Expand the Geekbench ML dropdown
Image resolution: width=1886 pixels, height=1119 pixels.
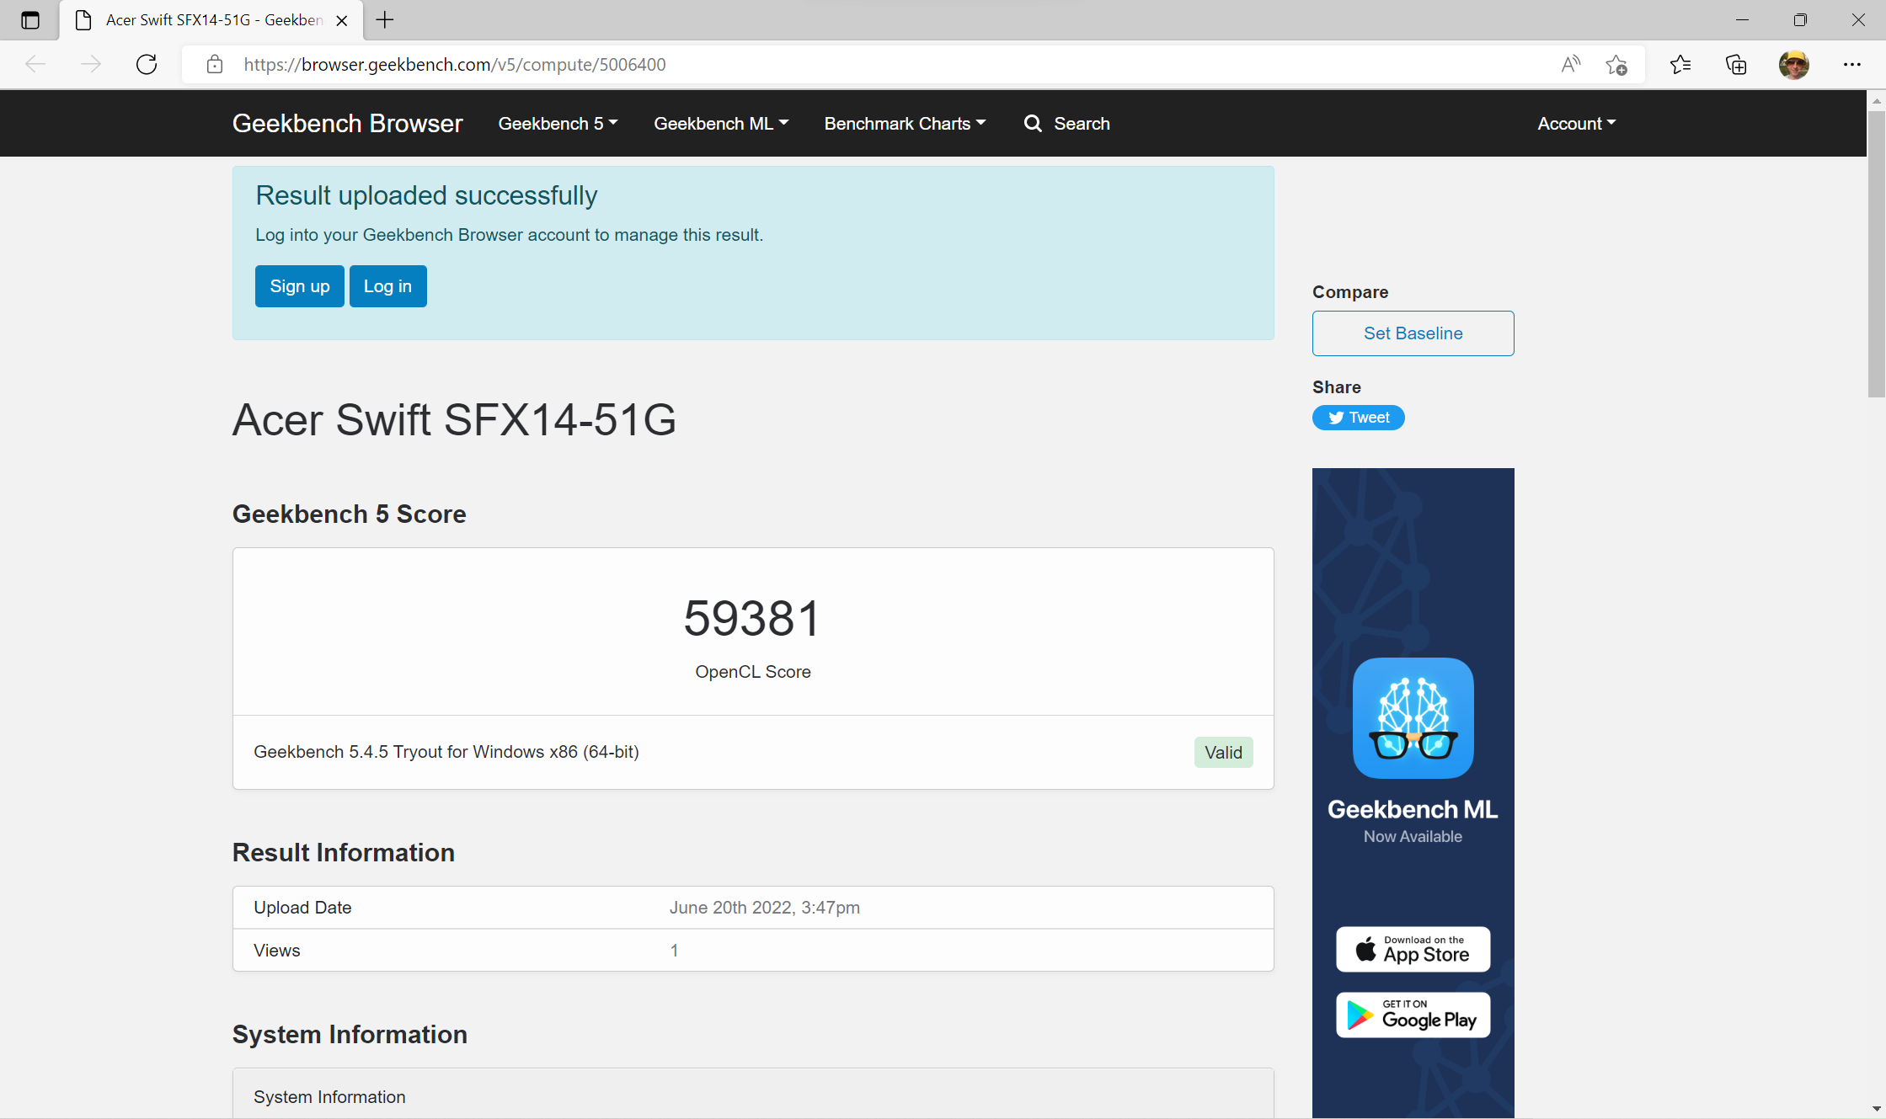point(719,123)
